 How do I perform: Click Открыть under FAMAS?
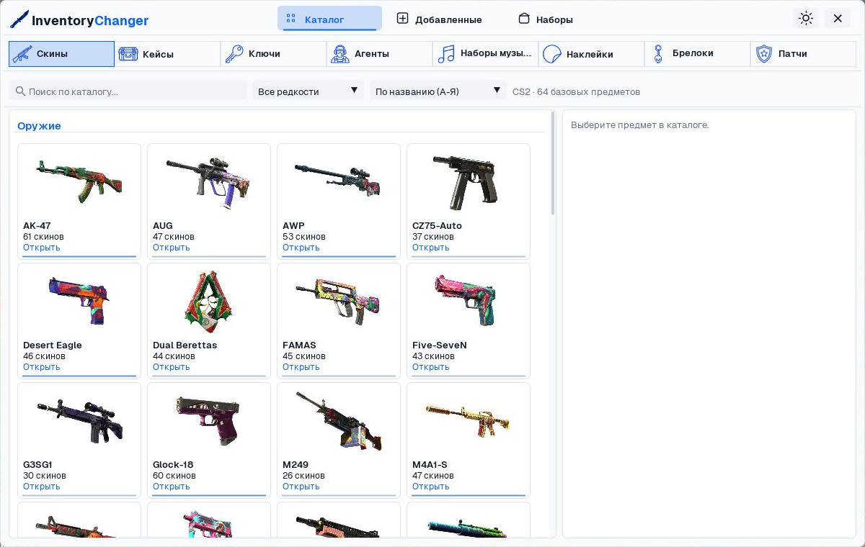point(301,367)
